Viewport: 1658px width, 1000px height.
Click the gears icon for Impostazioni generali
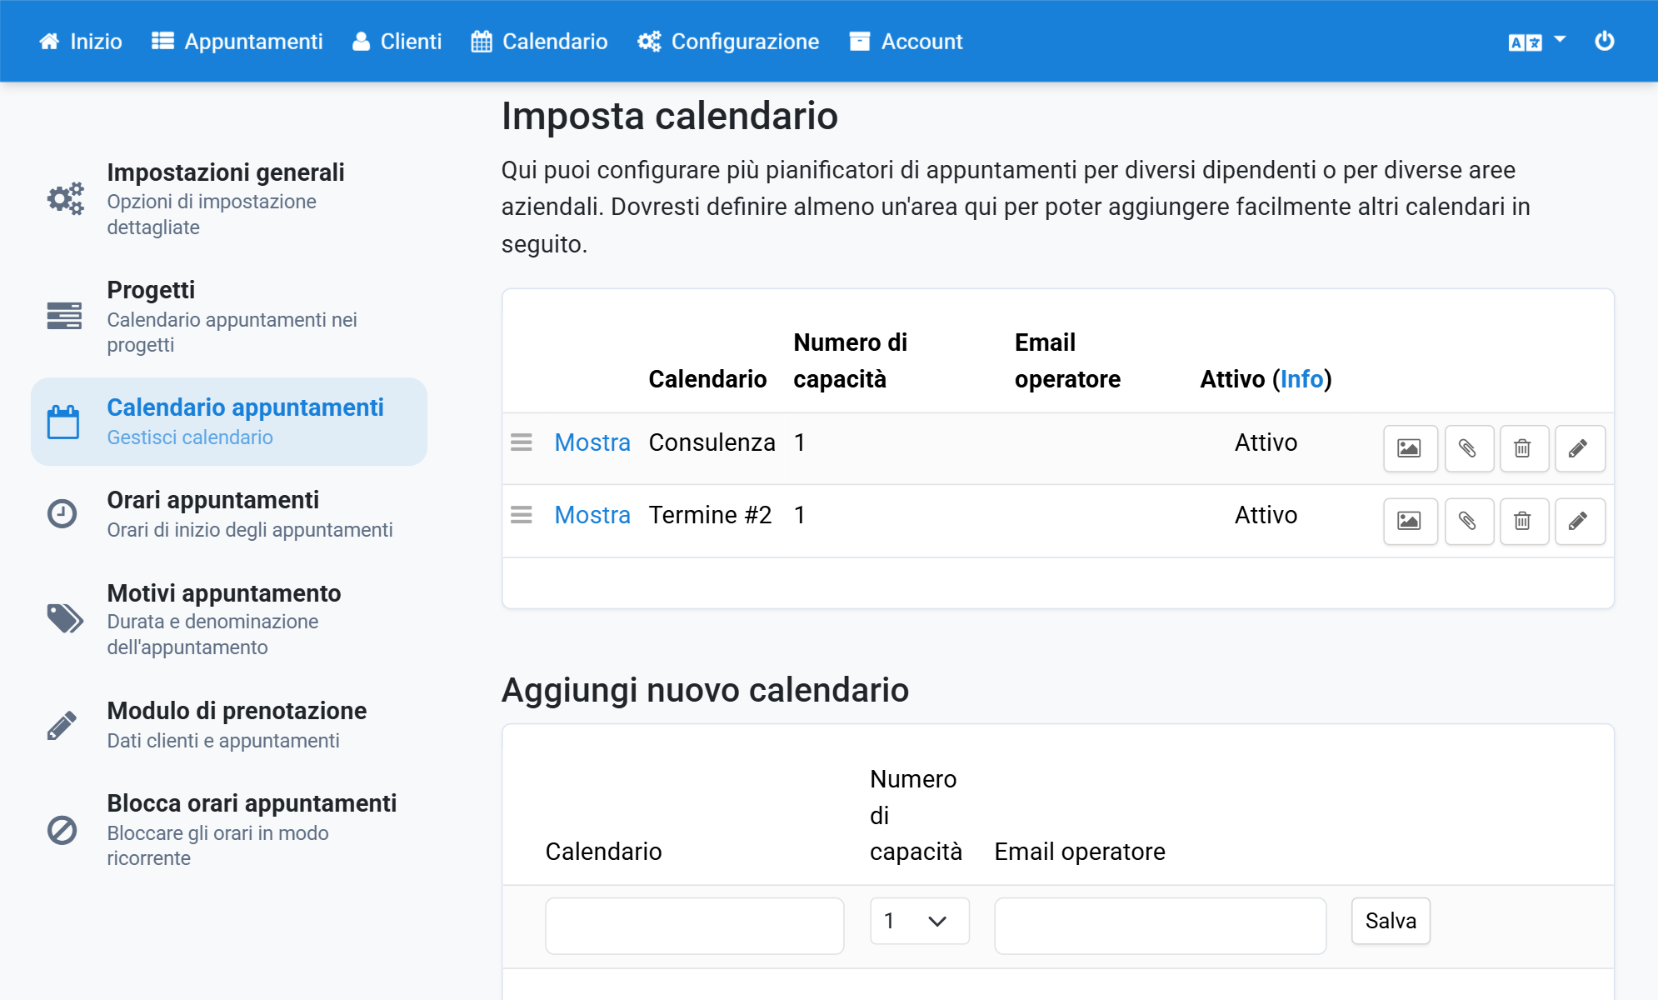(x=65, y=199)
